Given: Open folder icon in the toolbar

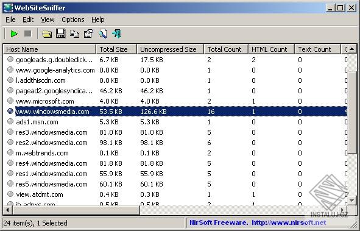Looking at the screenshot, I should click(47, 34).
